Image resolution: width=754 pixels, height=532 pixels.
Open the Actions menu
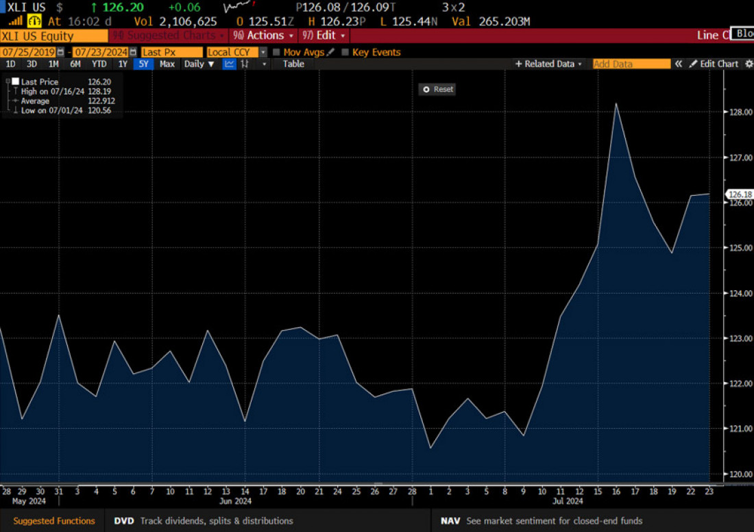[264, 36]
